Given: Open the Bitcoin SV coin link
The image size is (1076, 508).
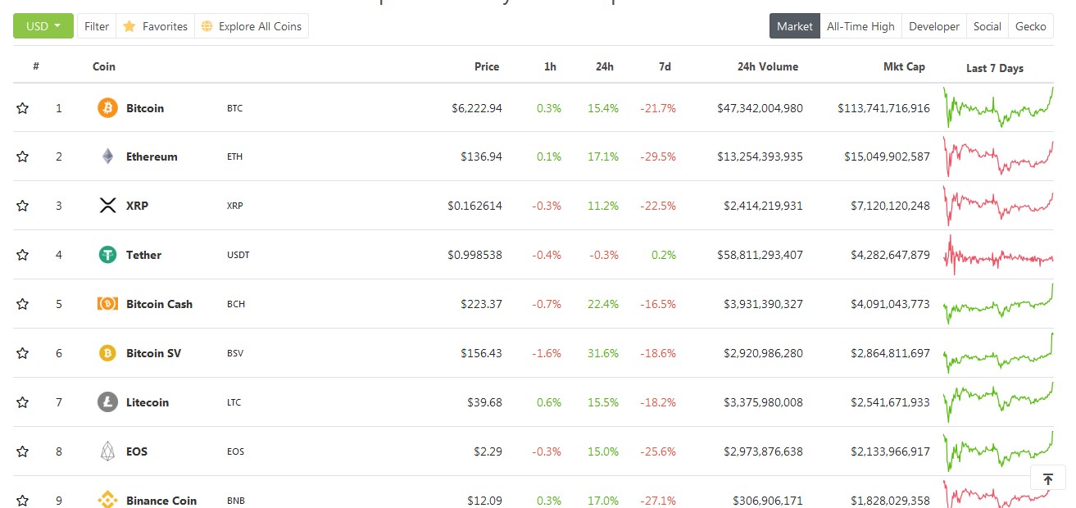Looking at the screenshot, I should [153, 354].
